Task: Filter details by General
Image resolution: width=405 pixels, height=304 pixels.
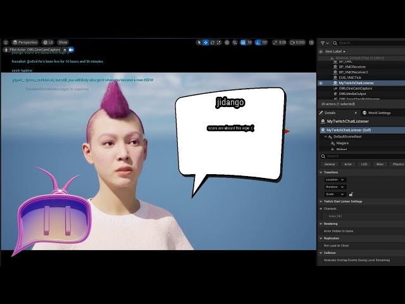Action: click(329, 165)
